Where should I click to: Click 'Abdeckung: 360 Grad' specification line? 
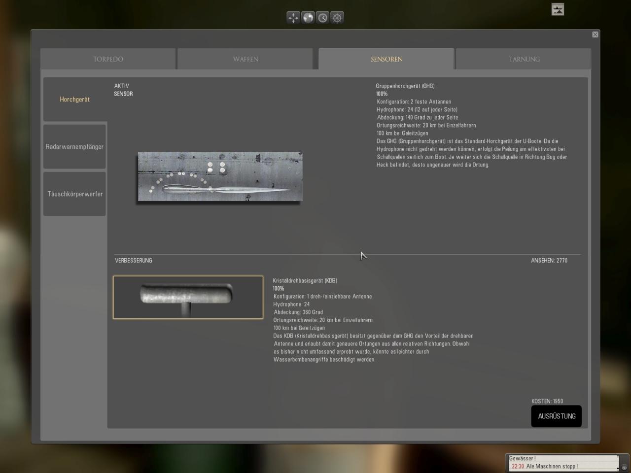pos(298,312)
